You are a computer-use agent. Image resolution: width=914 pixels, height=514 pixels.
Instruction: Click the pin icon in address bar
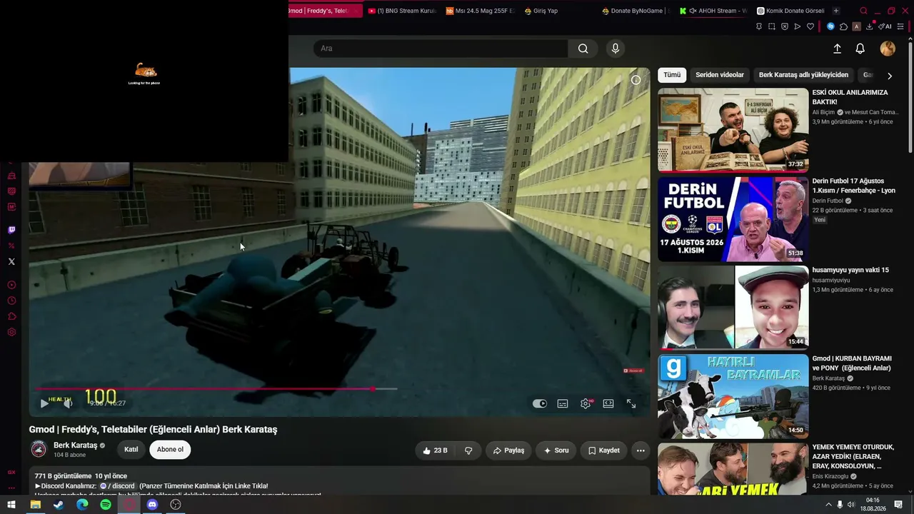758,26
